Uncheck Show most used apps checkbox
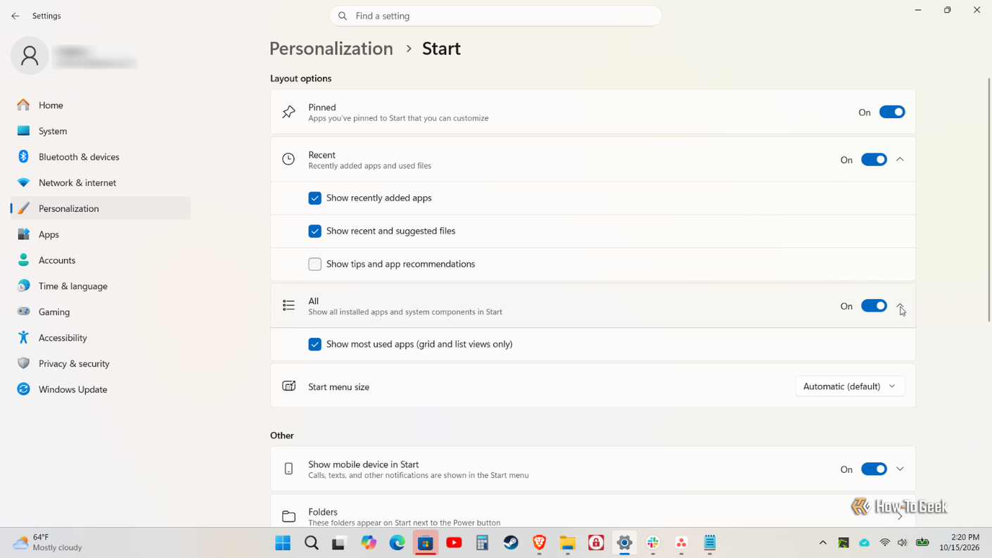This screenshot has width=992, height=558. pos(314,344)
